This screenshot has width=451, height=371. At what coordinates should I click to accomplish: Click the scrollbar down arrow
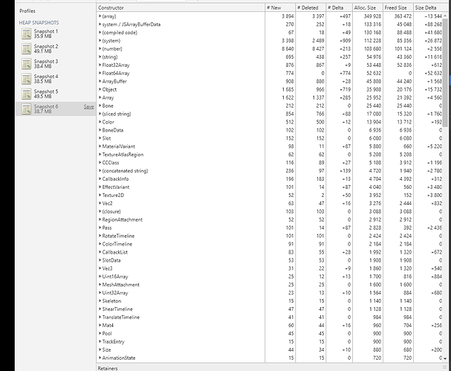pyautogui.click(x=445, y=358)
